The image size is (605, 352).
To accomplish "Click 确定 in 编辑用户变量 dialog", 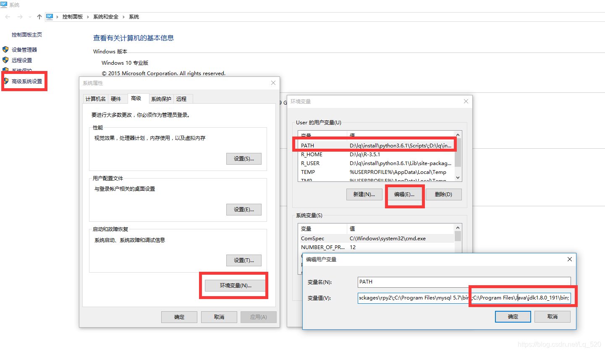I will [513, 317].
